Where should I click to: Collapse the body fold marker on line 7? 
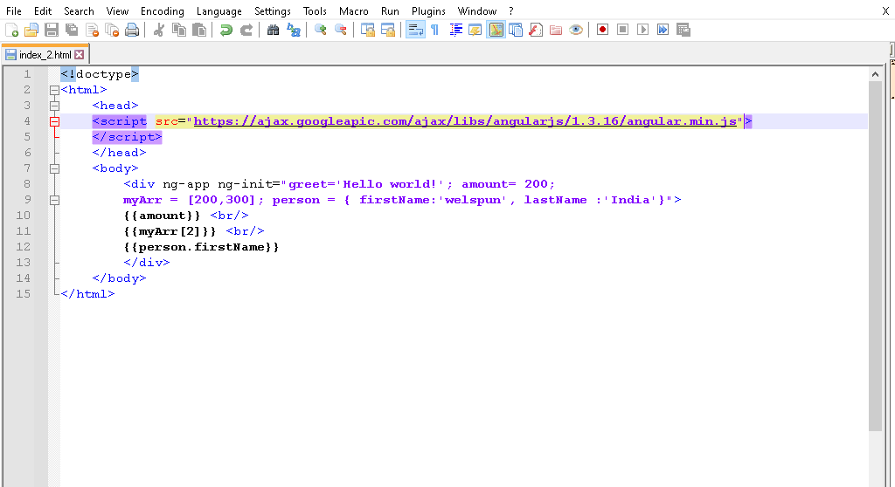point(54,168)
